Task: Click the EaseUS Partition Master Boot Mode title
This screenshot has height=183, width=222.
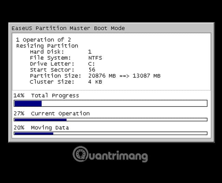Action: [68, 28]
